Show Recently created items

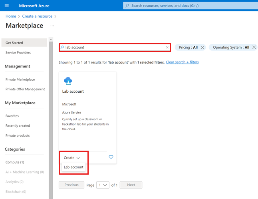[x=18, y=125]
